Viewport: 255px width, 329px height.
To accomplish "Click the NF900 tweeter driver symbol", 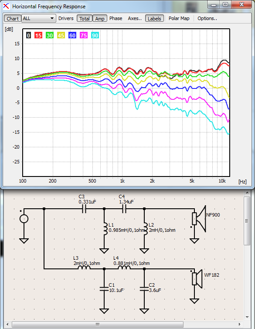I will click(x=199, y=219).
